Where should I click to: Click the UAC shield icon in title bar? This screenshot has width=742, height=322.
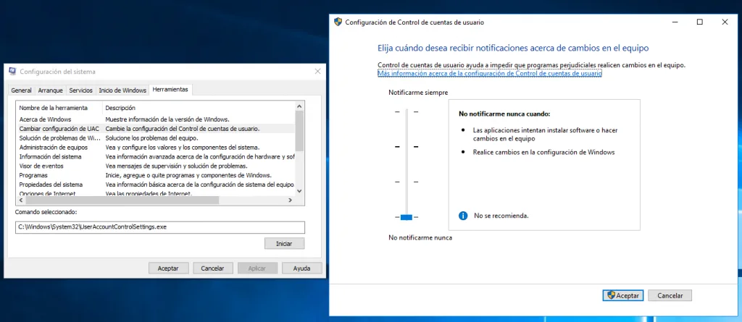(338, 22)
